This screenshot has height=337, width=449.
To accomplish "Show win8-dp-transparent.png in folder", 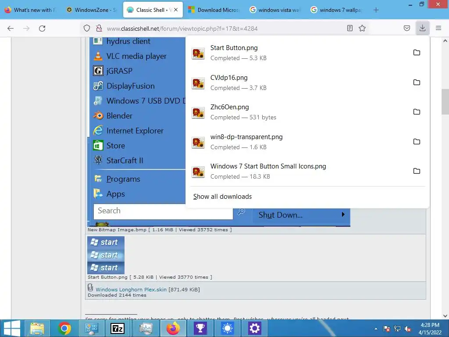I will click(x=417, y=142).
